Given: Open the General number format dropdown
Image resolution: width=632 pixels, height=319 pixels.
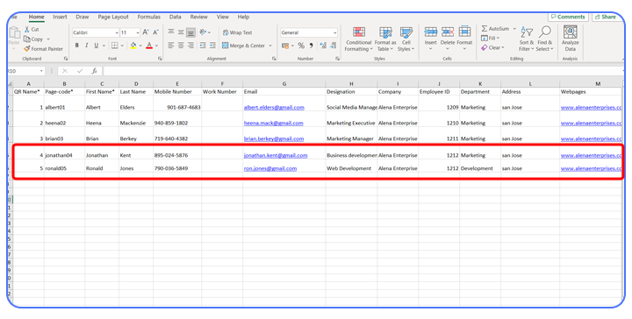Looking at the screenshot, I should 334,32.
